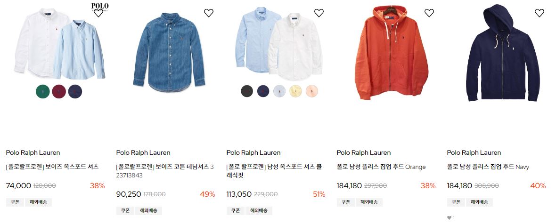
Task: Click heart on Orange fleece hoodie
Action: click(429, 13)
